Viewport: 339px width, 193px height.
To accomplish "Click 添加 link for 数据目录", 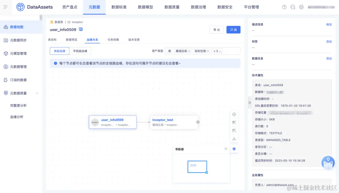I will click(x=329, y=59).
